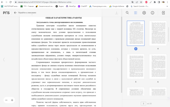This screenshot has height=107, width=170.
Task: Expand hidden bookmarks overflow chevron
Action: pos(167,6)
